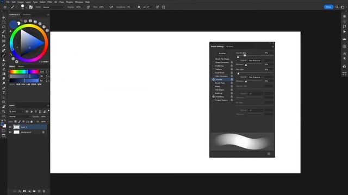Add a layer style with fx icon

click(x=20, y=191)
